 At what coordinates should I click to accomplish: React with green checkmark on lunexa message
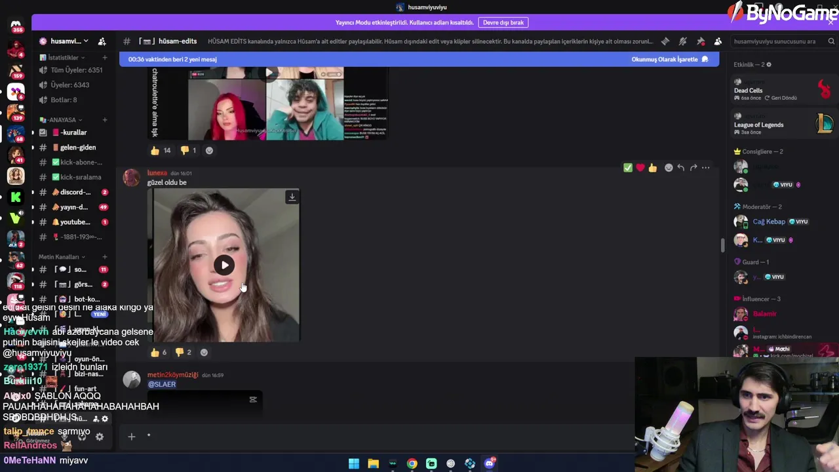(628, 168)
